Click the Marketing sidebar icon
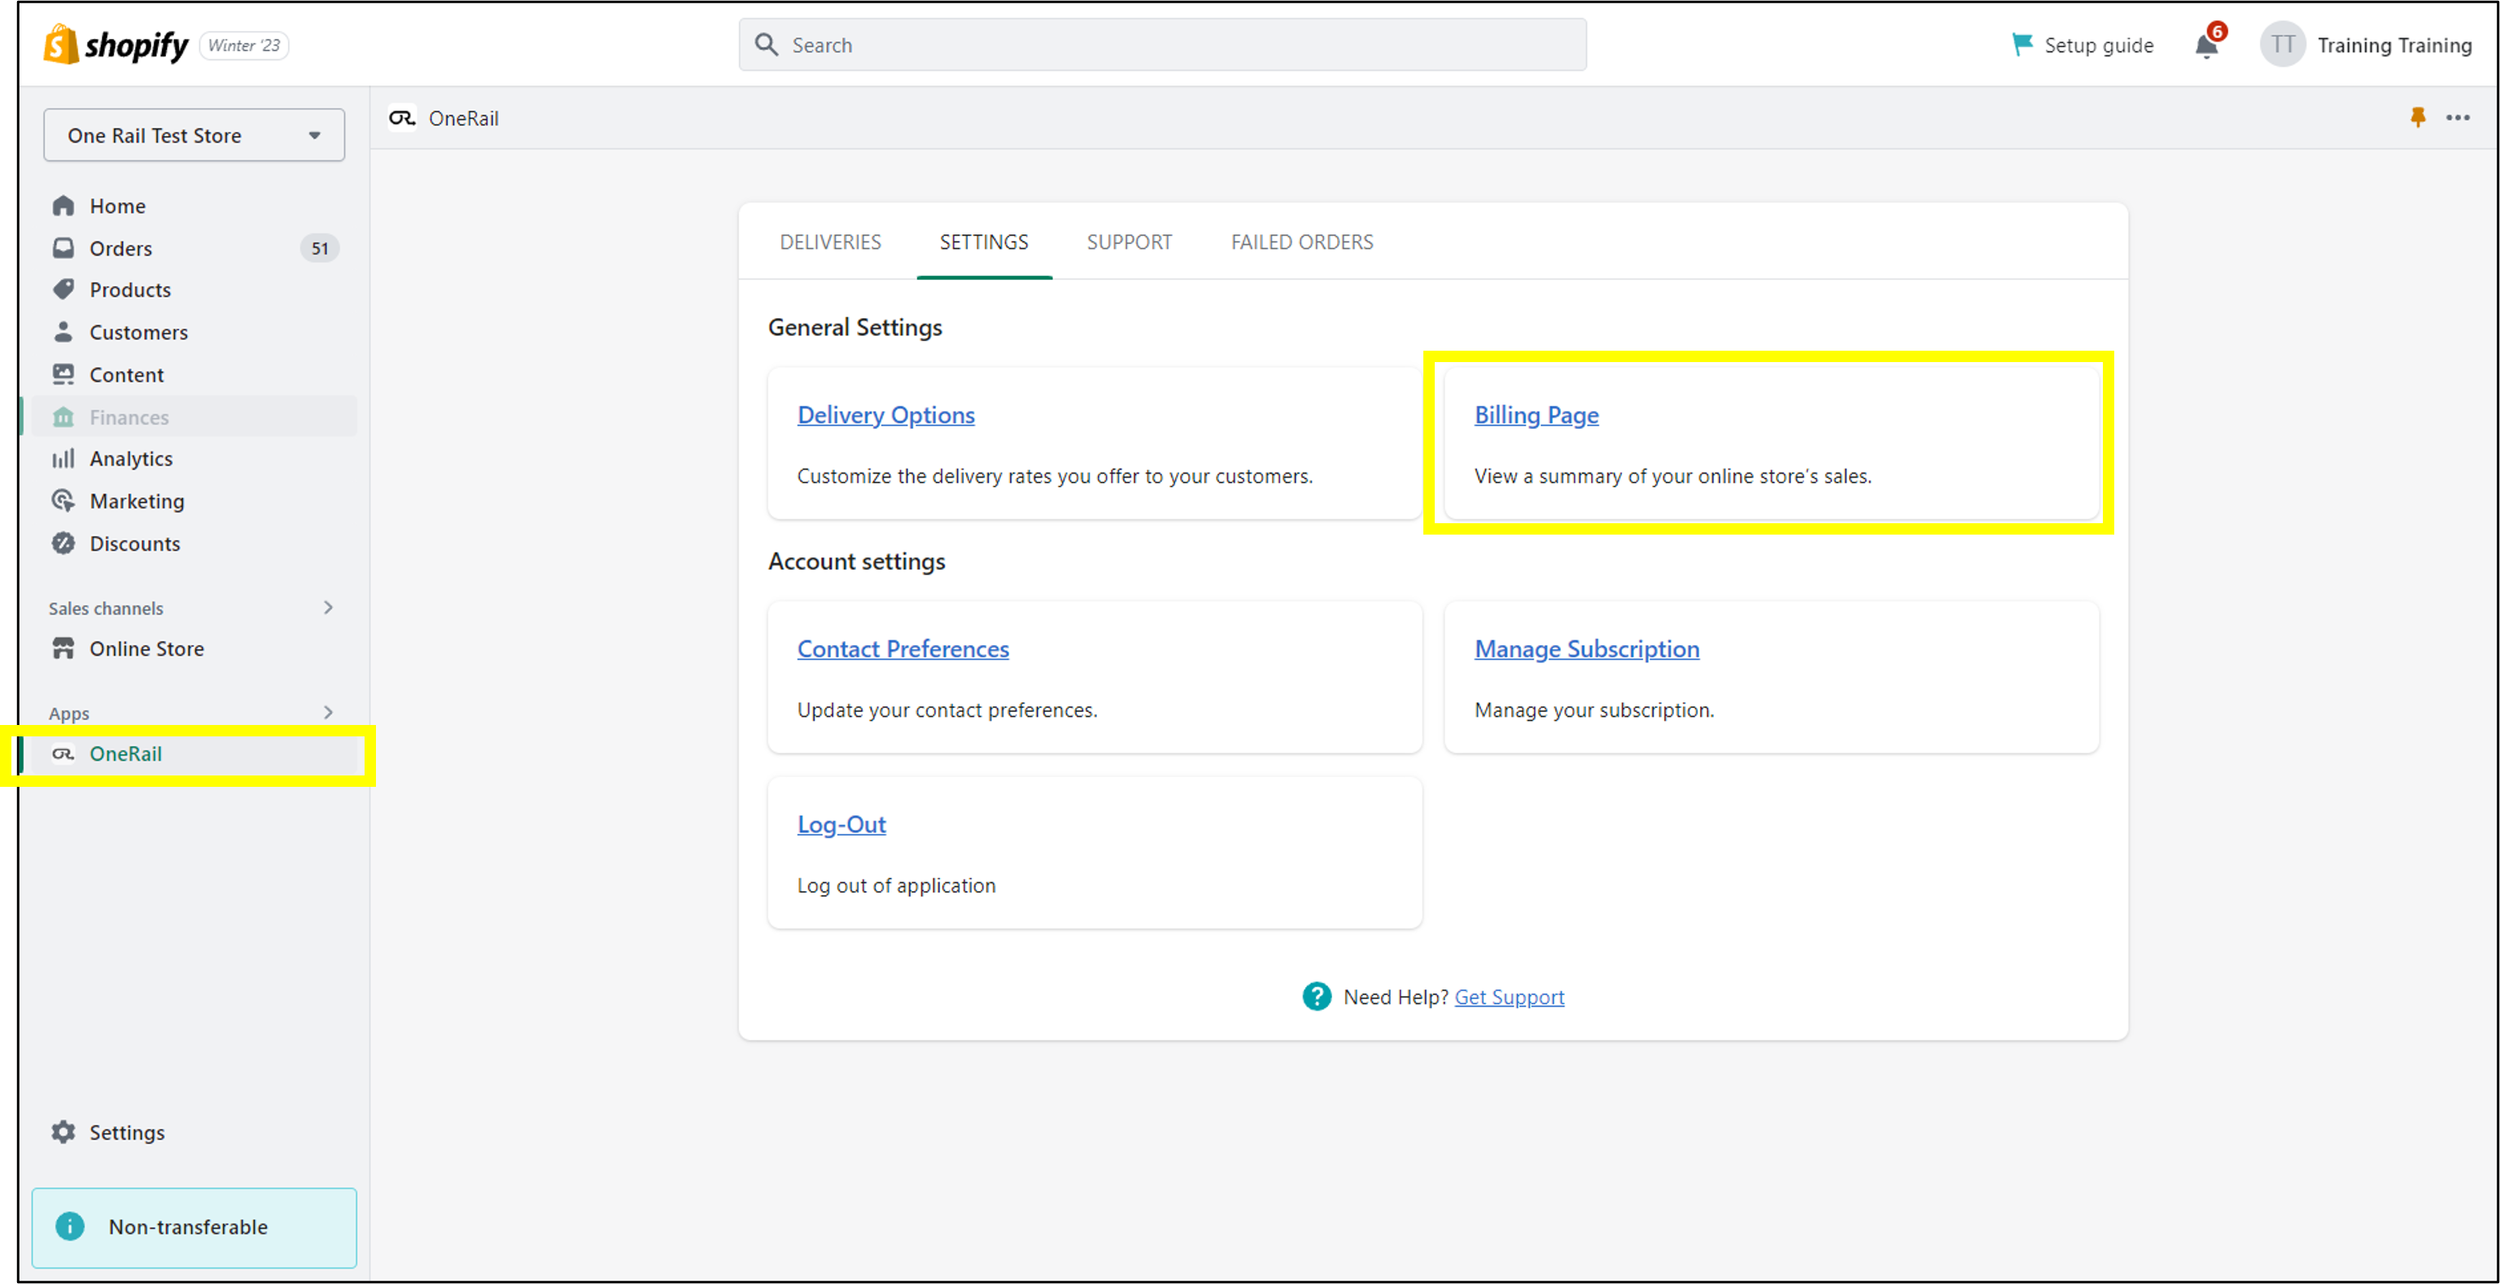This screenshot has height=1284, width=2500. (64, 500)
